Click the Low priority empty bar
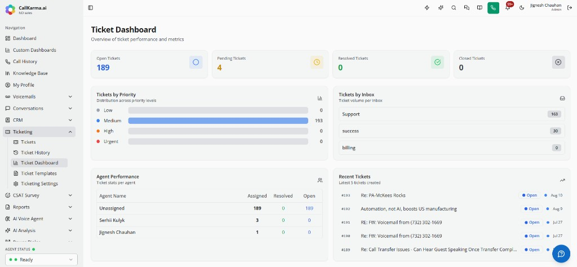 tap(218, 110)
